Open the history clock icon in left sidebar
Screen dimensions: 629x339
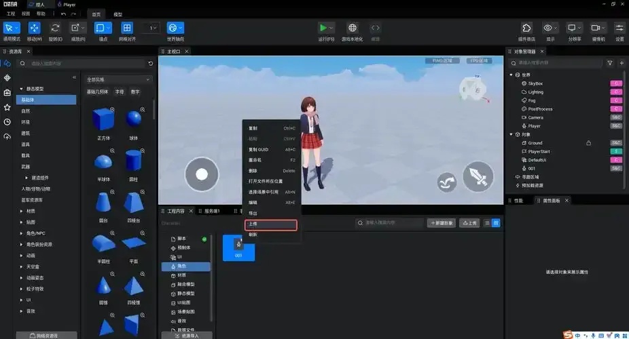click(x=7, y=122)
